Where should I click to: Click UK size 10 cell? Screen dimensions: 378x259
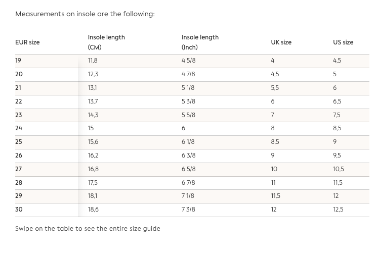[x=274, y=169]
